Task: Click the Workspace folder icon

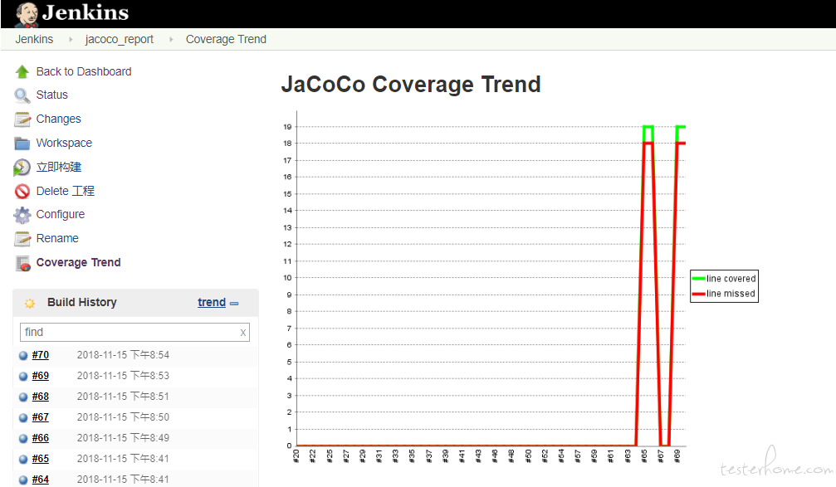Action: [x=22, y=144]
